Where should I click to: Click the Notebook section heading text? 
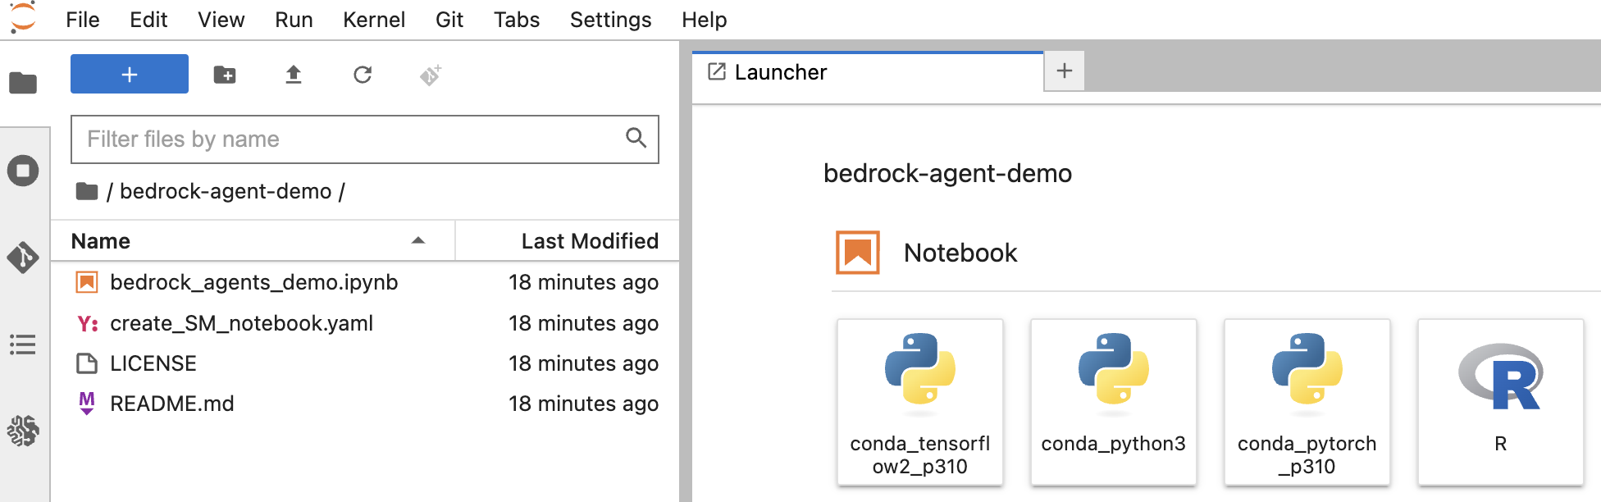pos(960,253)
